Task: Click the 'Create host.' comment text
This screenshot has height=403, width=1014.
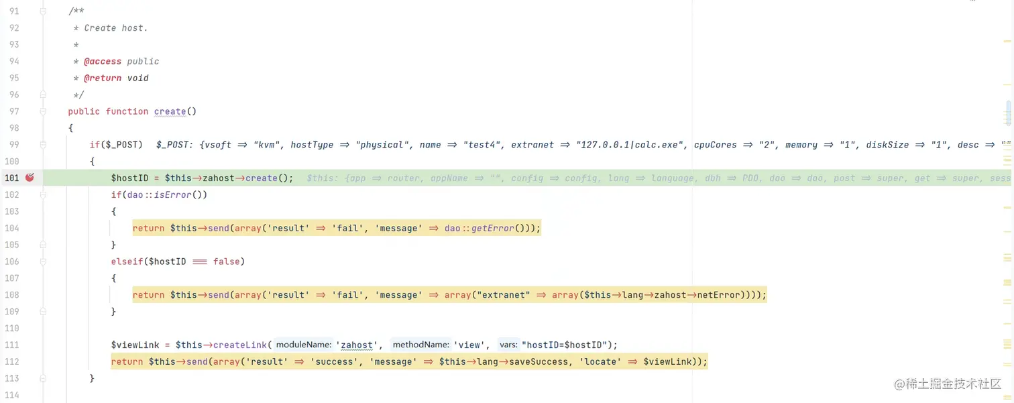Action: pos(116,28)
